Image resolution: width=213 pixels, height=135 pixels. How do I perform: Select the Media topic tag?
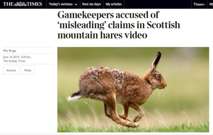click(x=28, y=70)
